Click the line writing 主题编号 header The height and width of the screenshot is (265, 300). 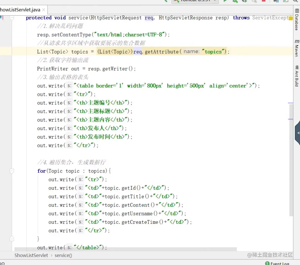point(85,103)
